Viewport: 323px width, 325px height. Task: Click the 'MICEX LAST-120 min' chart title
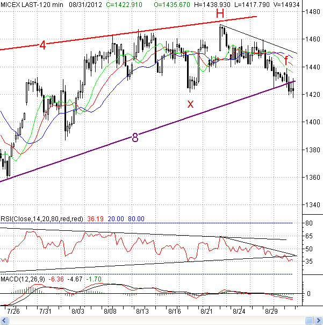(x=32, y=4)
